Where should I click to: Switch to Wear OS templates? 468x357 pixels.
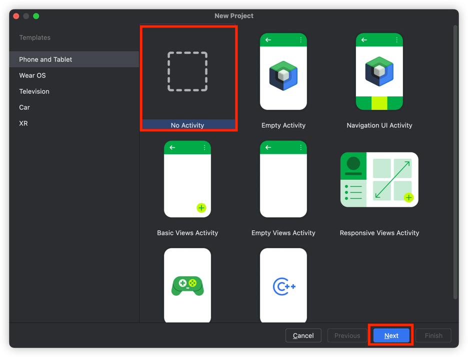pos(32,75)
